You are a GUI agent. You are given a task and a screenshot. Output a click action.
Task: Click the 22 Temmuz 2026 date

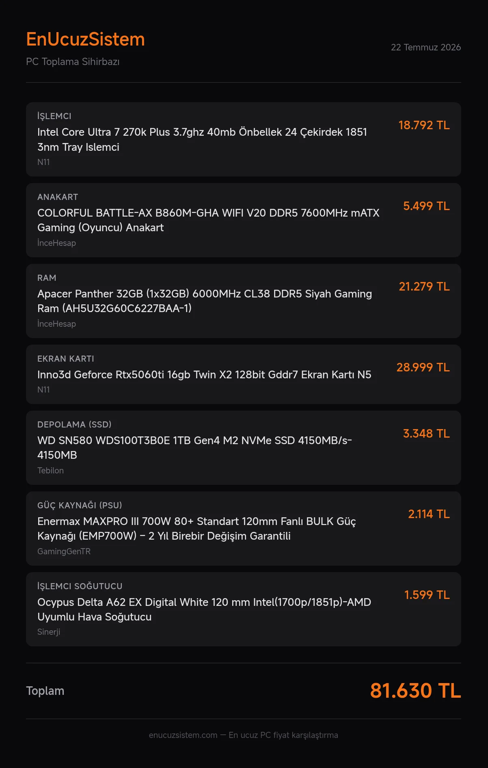(426, 47)
